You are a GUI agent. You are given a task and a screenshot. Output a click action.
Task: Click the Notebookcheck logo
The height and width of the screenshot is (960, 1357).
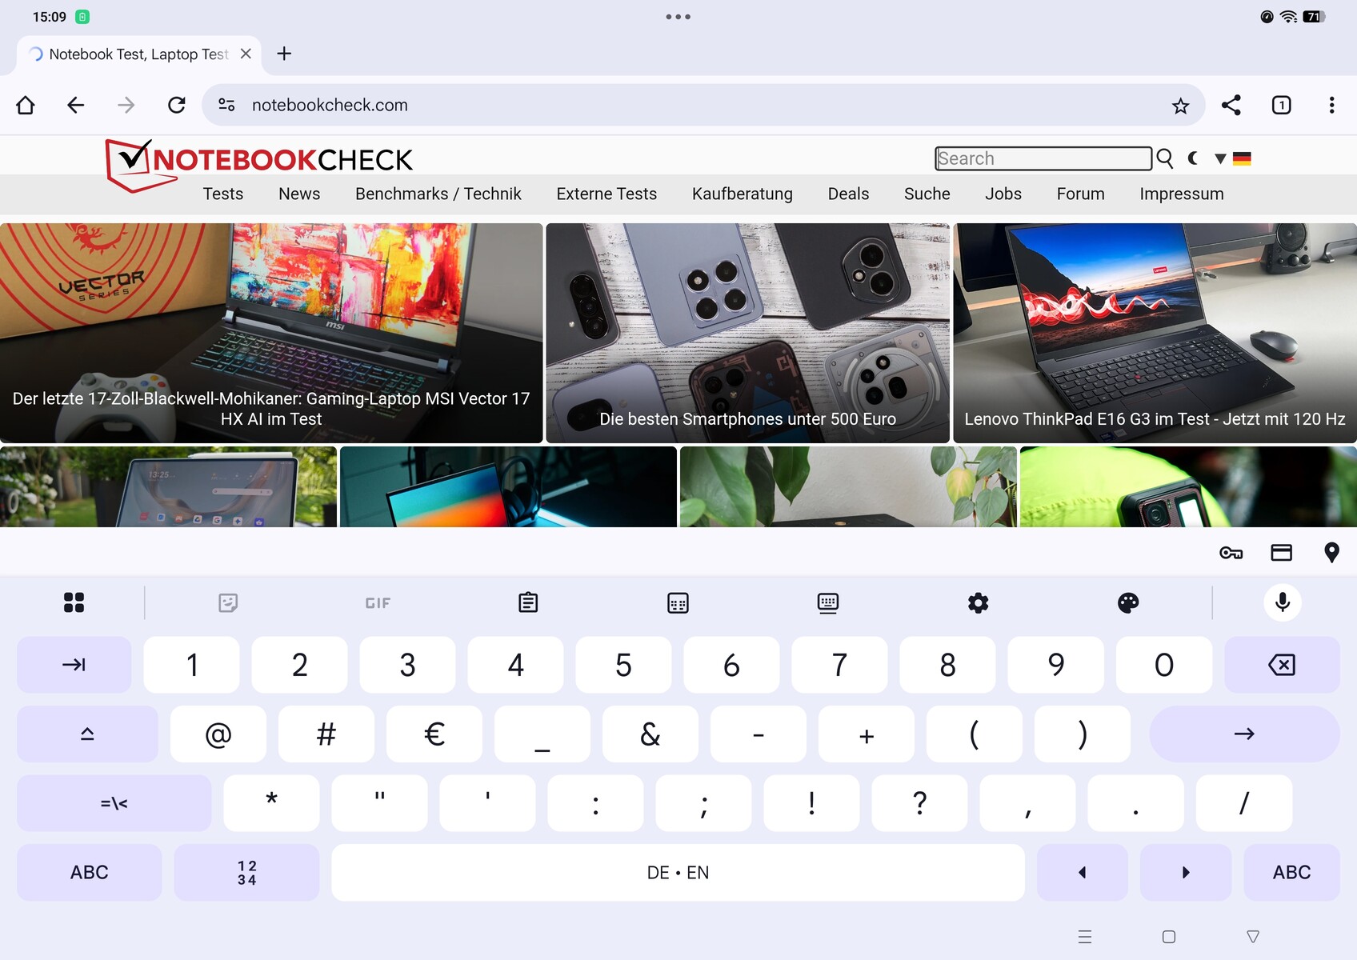(x=259, y=165)
